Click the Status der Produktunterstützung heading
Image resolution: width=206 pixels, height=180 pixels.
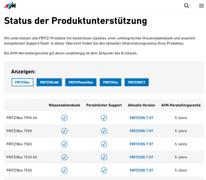coord(76,21)
